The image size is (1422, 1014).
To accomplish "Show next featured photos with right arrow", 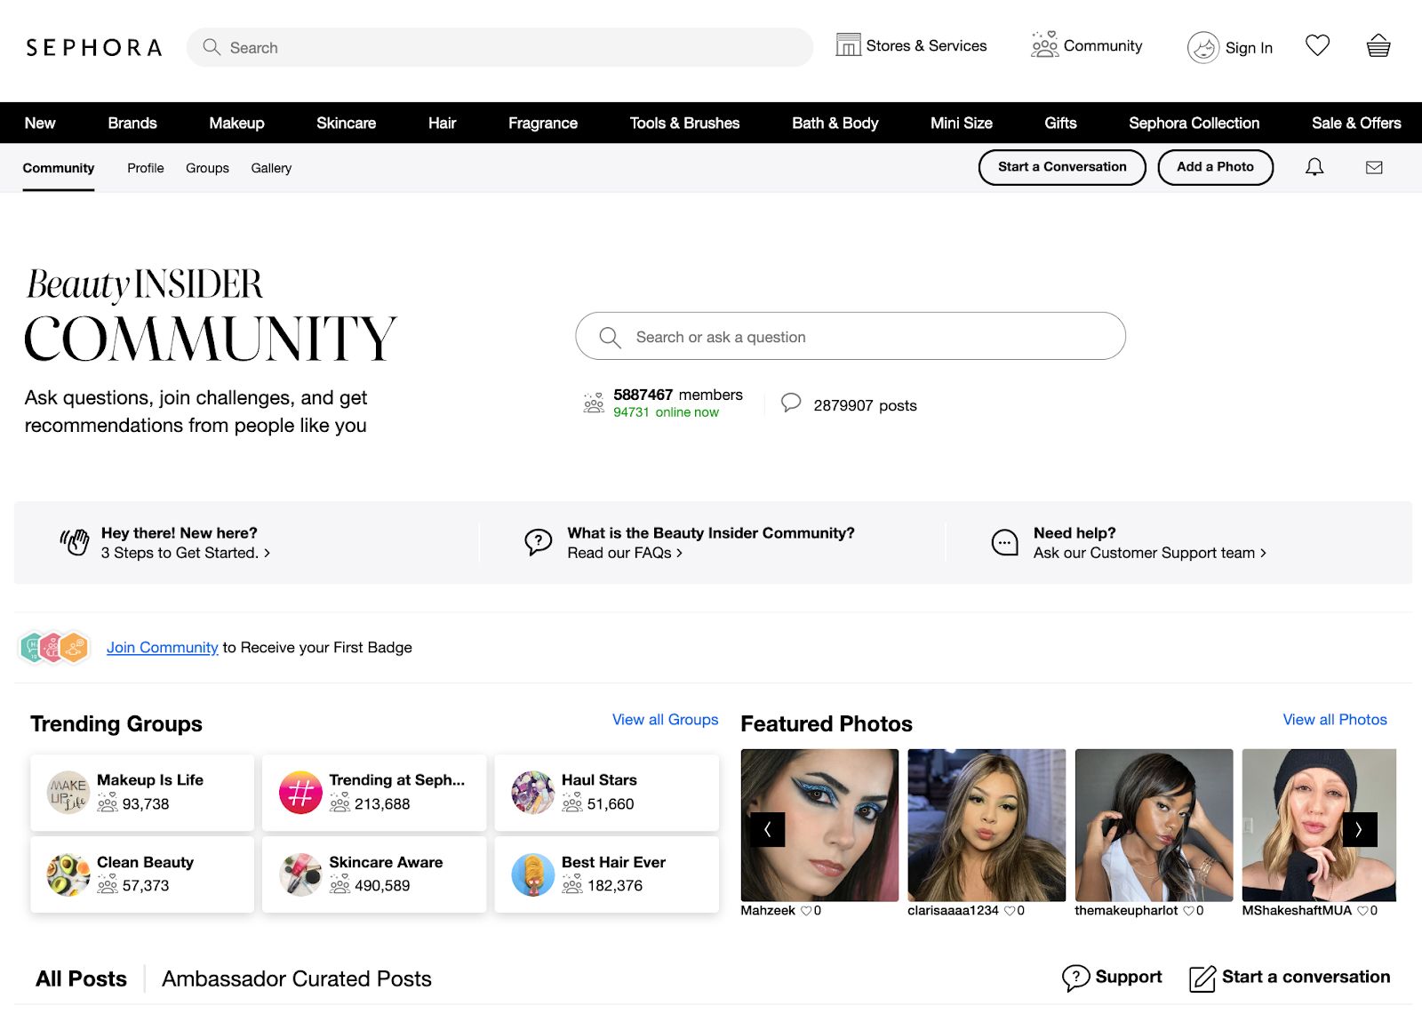I will tap(1359, 829).
